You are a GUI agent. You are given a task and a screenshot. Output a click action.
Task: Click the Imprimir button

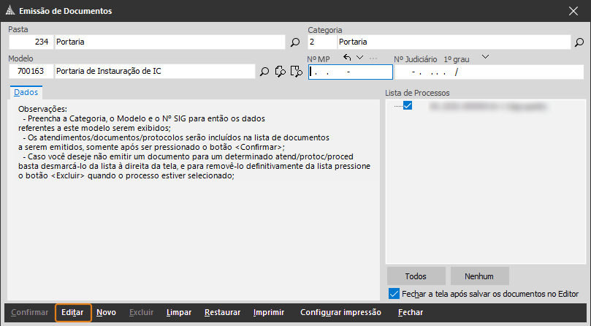tap(269, 312)
